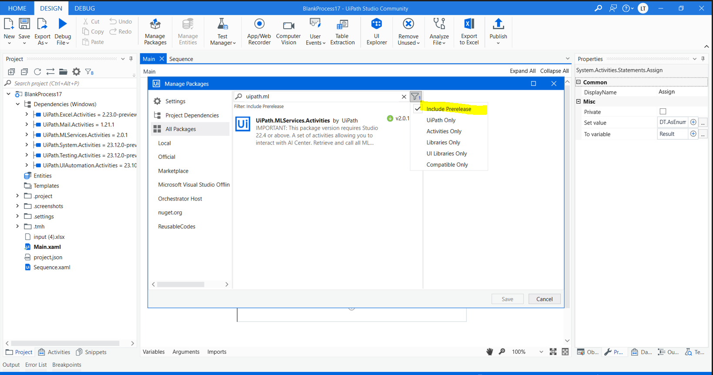The width and height of the screenshot is (713, 375).
Task: Refresh the Project panel
Action: coord(37,72)
